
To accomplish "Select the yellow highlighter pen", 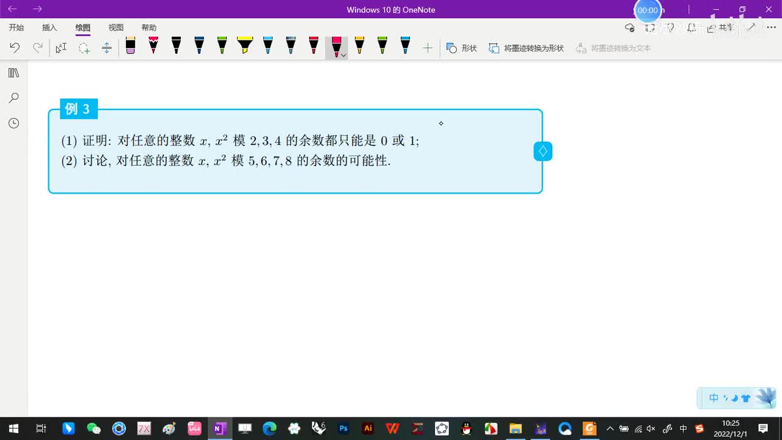I will [x=245, y=46].
